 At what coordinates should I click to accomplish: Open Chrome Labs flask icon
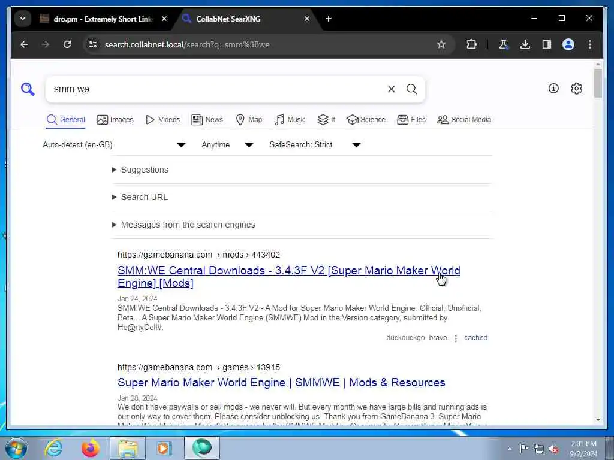pyautogui.click(x=504, y=44)
